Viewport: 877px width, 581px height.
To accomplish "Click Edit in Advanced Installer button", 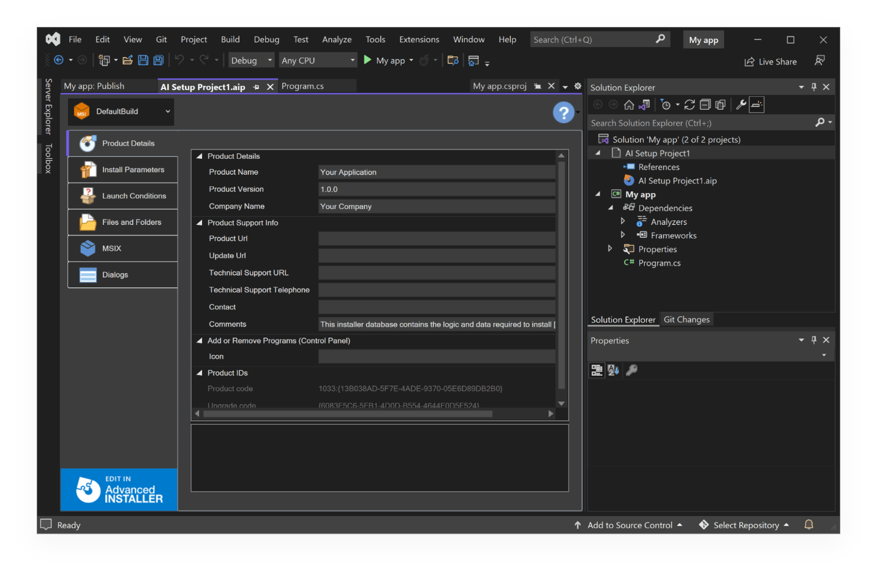I will (x=119, y=490).
